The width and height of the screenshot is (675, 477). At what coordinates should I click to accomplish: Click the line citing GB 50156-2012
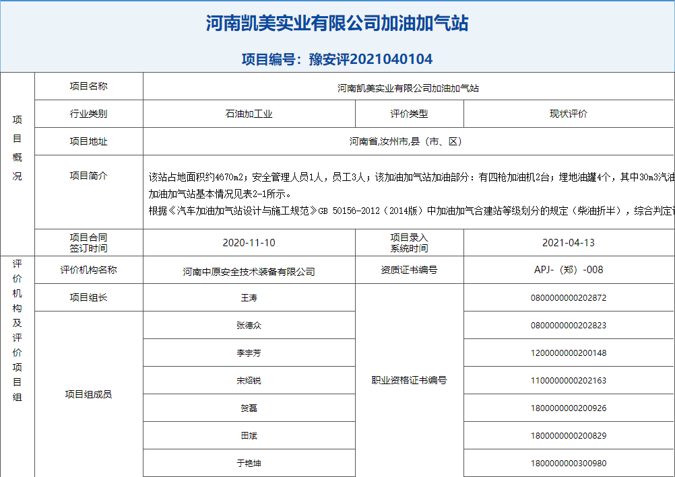click(412, 211)
